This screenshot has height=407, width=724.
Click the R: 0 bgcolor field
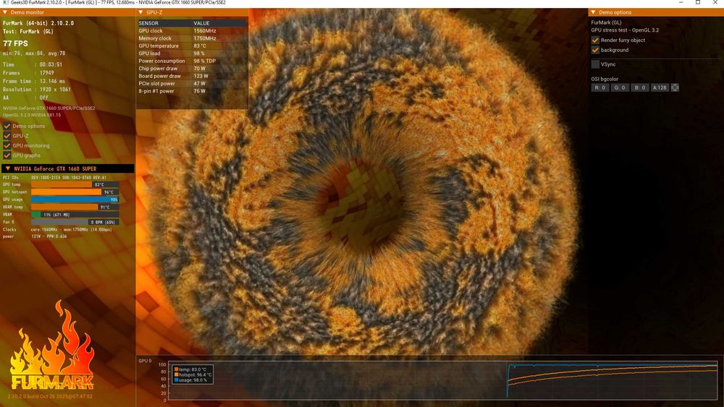pos(599,87)
